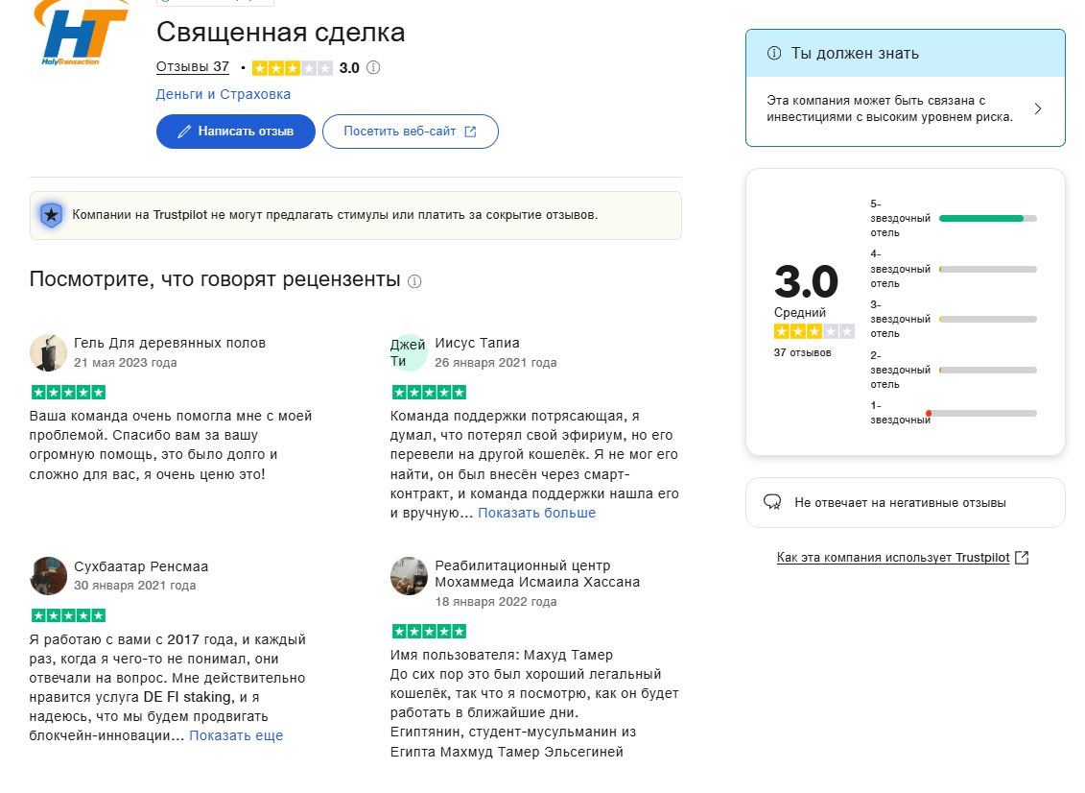Viewport: 1085px width, 793px height.
Task: Click the five-star rating under Jay Ti's name
Action: click(430, 391)
